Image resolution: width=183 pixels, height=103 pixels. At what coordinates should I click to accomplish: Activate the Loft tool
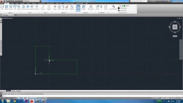click(15, 7)
